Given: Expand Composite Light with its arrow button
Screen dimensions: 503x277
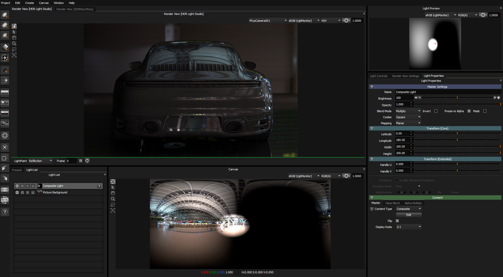Looking at the screenshot, I should click(x=99, y=186).
